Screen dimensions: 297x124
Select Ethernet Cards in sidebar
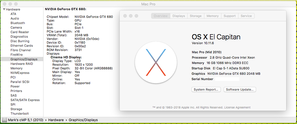22,46
